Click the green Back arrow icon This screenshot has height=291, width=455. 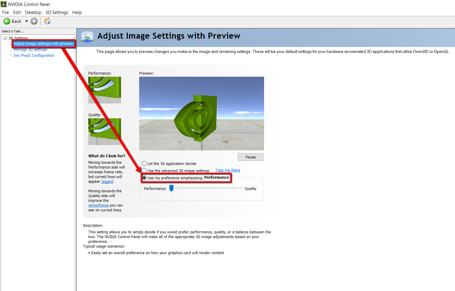pyautogui.click(x=7, y=21)
